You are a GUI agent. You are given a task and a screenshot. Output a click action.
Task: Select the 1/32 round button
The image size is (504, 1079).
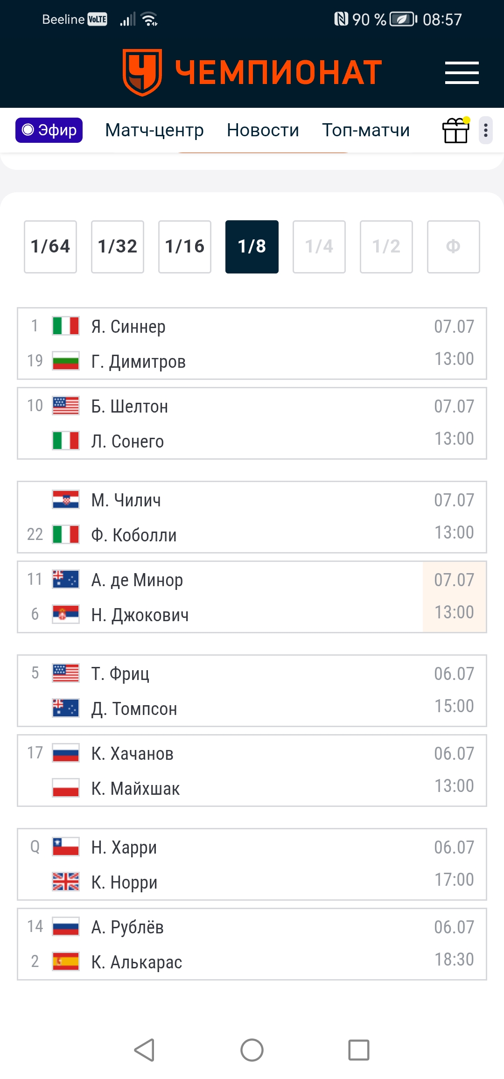coord(118,247)
